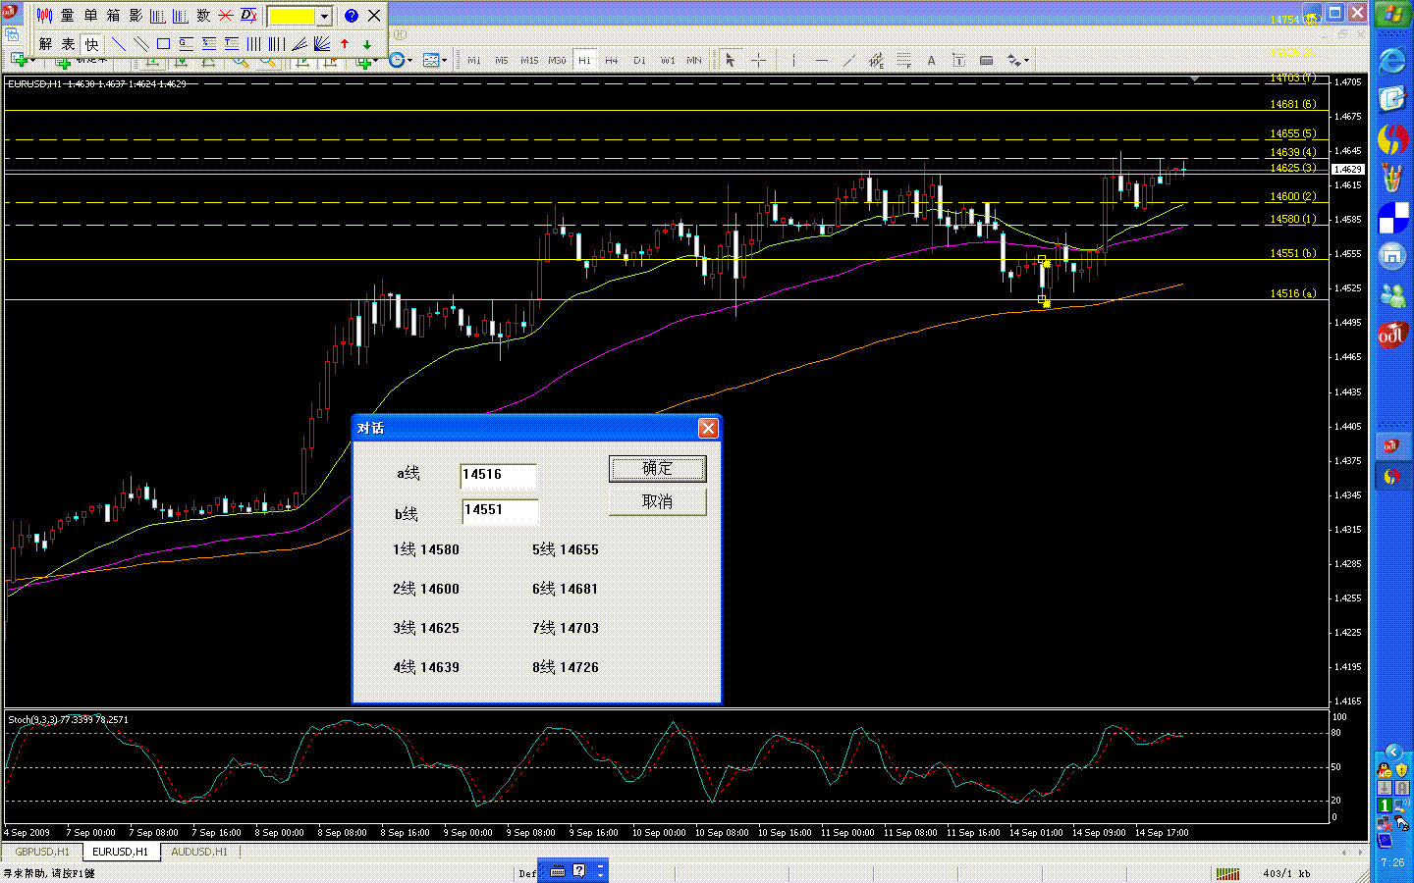This screenshot has height=883, width=1414.
Task: Switch chart to M15 timeframe
Action: click(x=529, y=61)
